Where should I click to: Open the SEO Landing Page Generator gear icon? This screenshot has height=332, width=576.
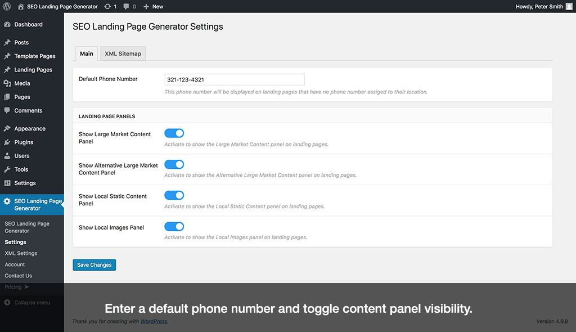click(8, 201)
